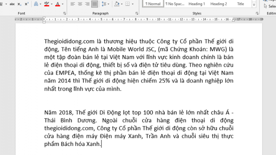This screenshot has width=276, height=155.
Task: Click the line and paragraph spacing icon
Action: click(104, 4)
